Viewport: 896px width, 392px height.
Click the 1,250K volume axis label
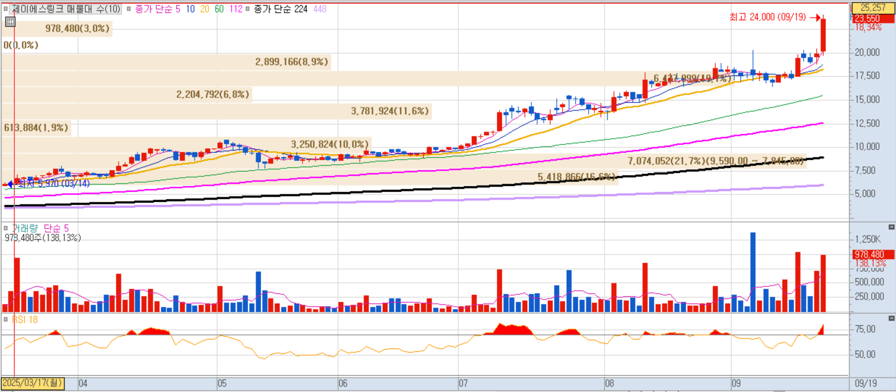point(868,239)
